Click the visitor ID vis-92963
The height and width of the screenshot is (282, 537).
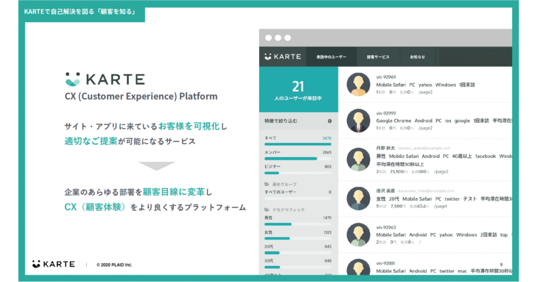[386, 227]
